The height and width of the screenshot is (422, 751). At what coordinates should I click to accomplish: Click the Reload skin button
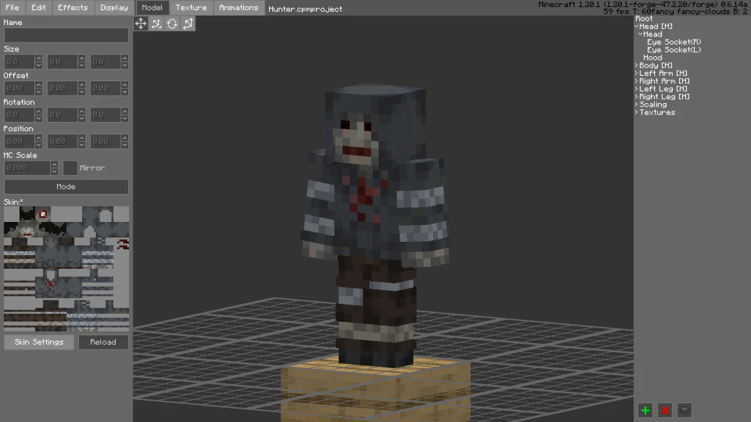tap(103, 342)
